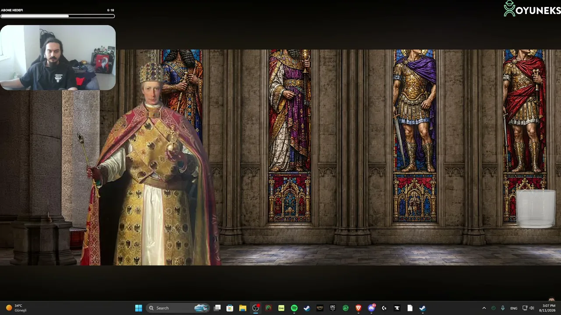Click the 'ABONE HEDEFI' label
This screenshot has height=315, width=561.
click(x=12, y=10)
